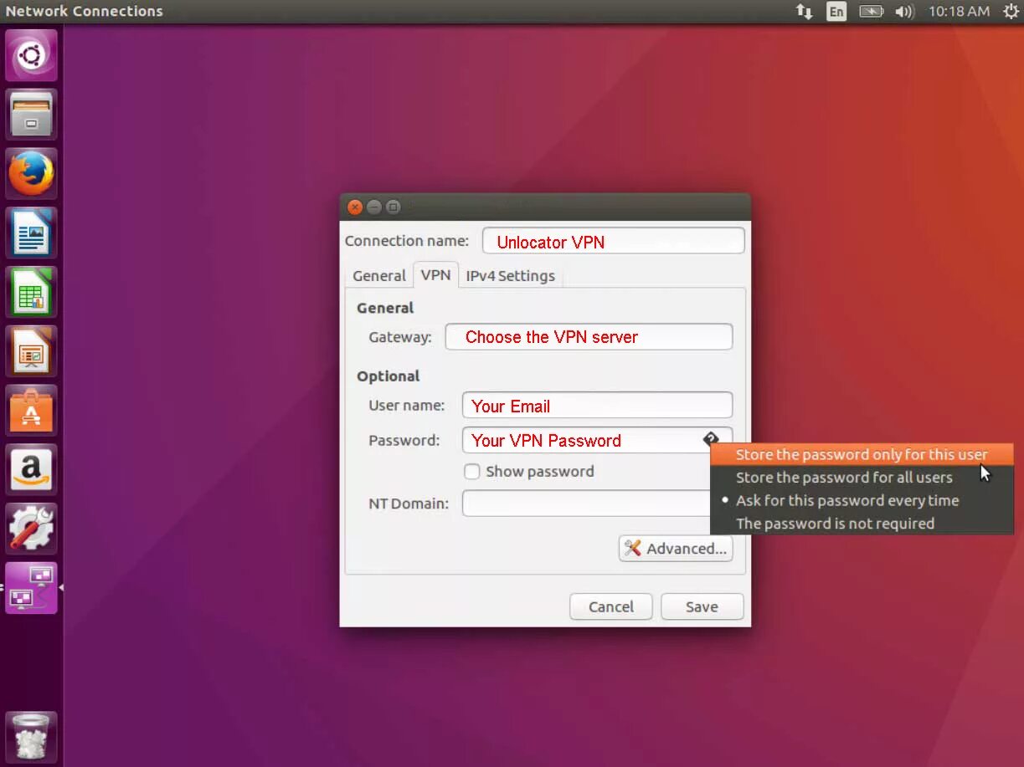Click the NT Domain input field

586,504
